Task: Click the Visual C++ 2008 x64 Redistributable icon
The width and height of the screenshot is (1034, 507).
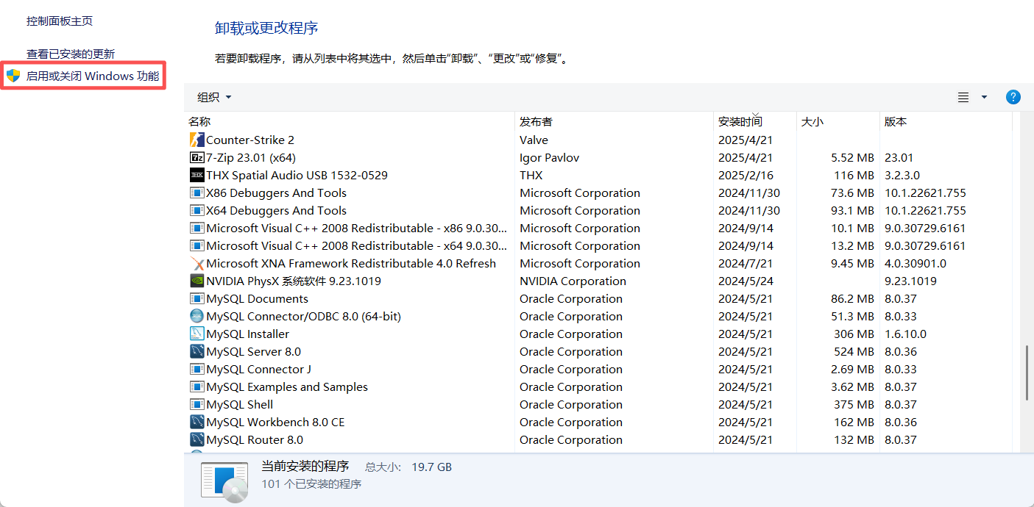Action: (196, 245)
